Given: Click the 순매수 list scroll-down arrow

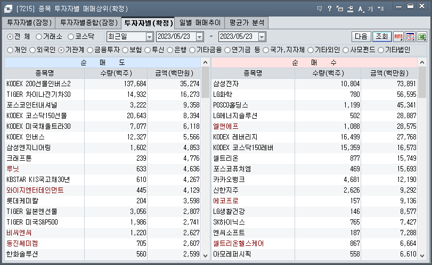Looking at the screenshot, I should 422,255.
